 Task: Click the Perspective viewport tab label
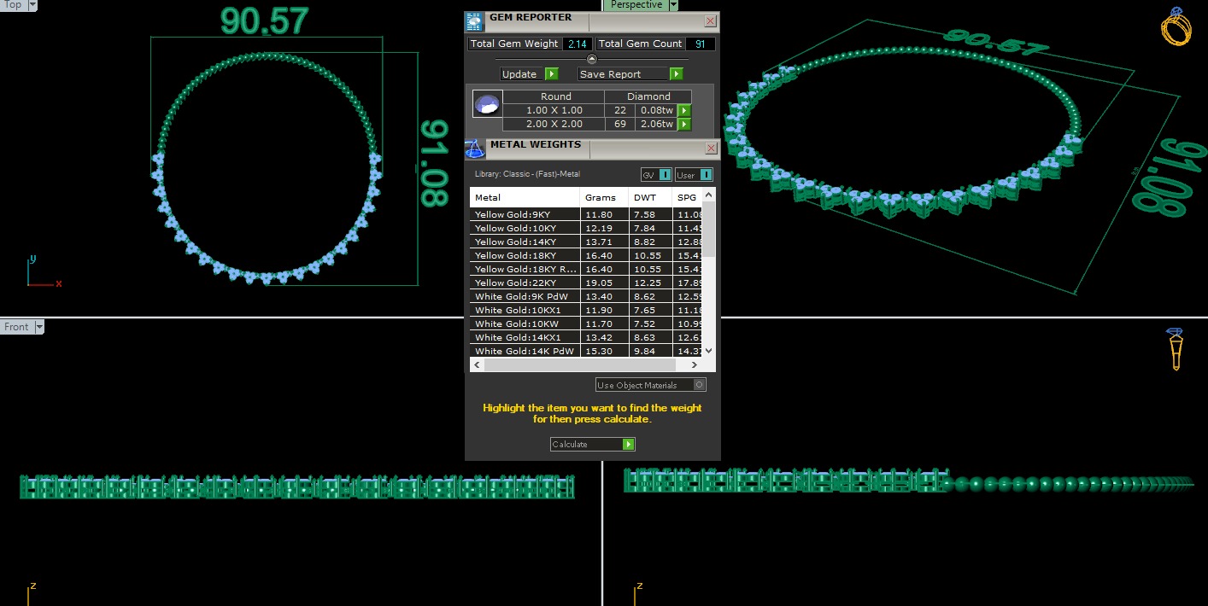(636, 5)
